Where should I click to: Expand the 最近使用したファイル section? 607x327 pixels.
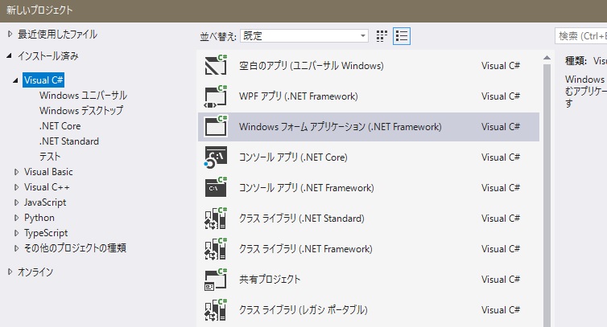pos(10,35)
